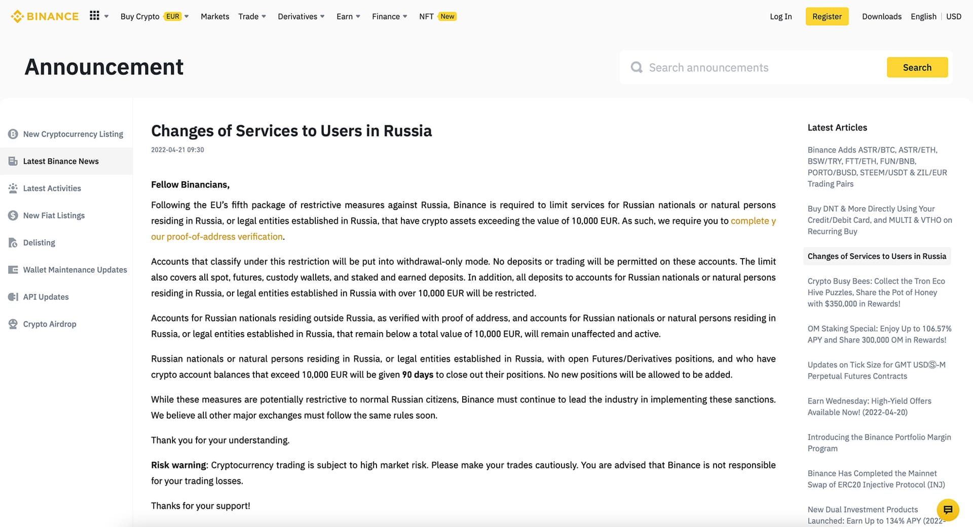Click the Delisting document icon

(13, 243)
